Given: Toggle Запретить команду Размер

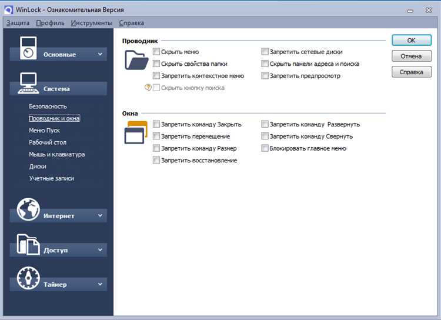Looking at the screenshot, I should pos(156,148).
